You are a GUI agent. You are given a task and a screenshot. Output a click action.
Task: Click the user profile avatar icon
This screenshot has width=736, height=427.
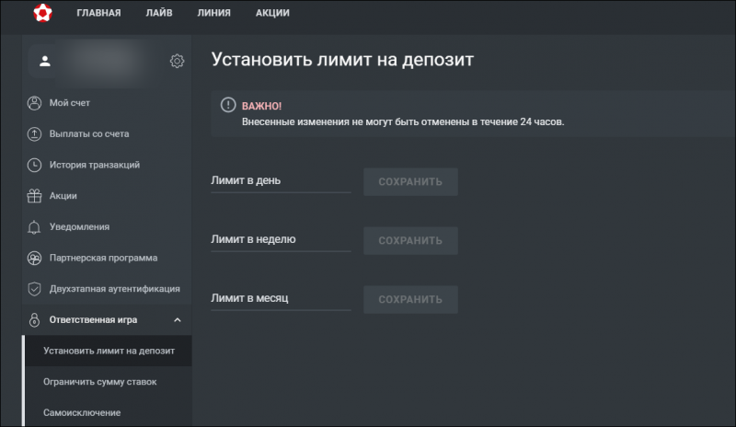click(x=45, y=61)
